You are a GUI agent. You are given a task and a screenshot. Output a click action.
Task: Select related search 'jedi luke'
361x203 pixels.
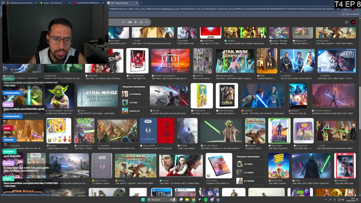pyautogui.click(x=134, y=102)
